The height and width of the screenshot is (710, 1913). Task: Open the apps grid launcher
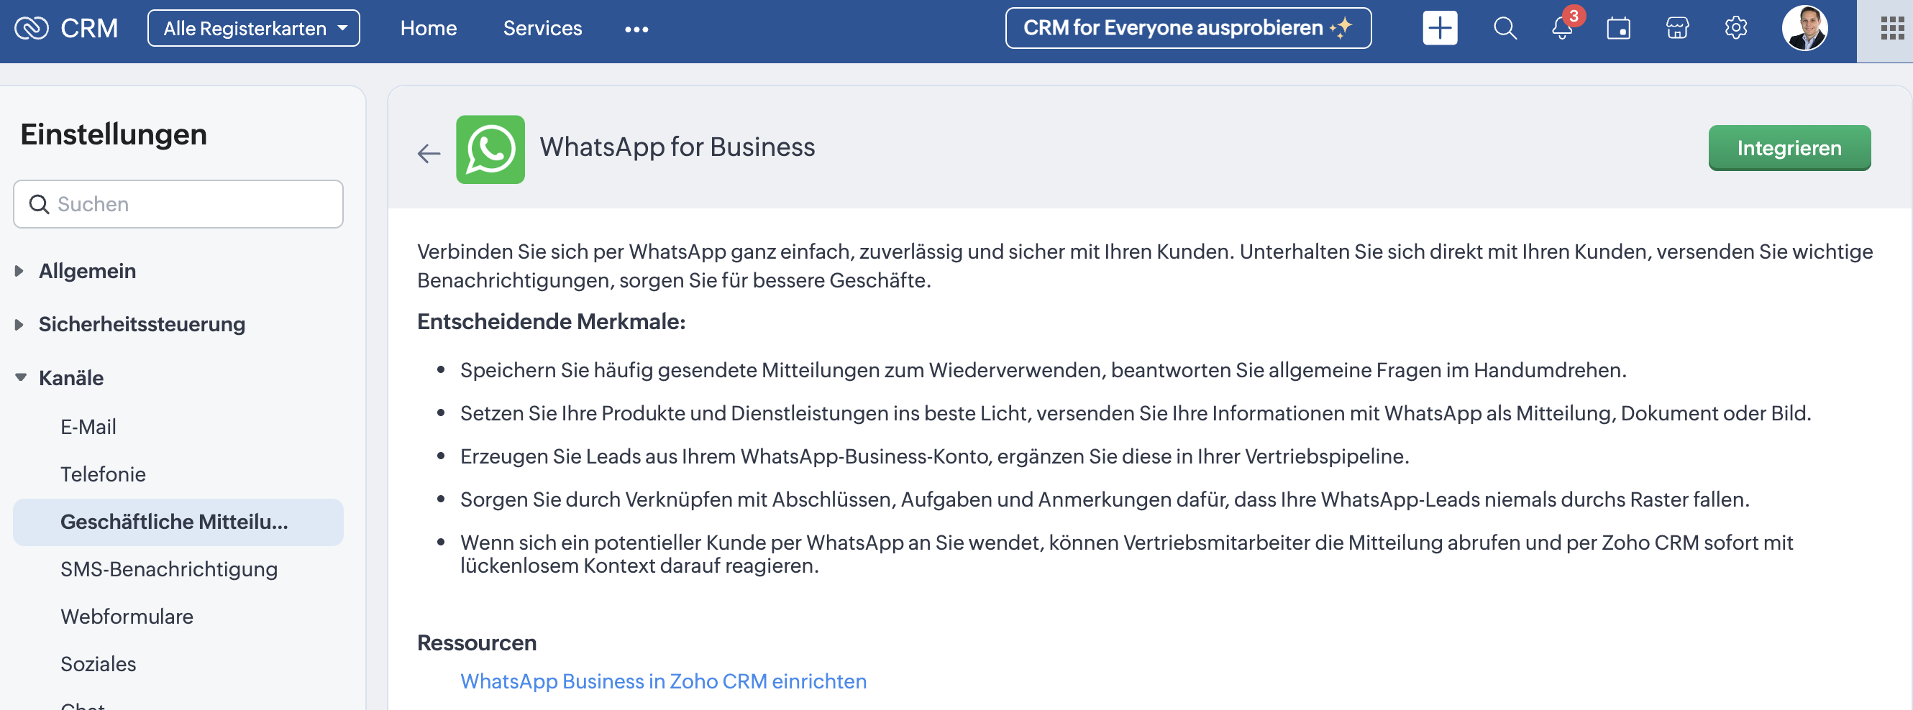(x=1891, y=29)
